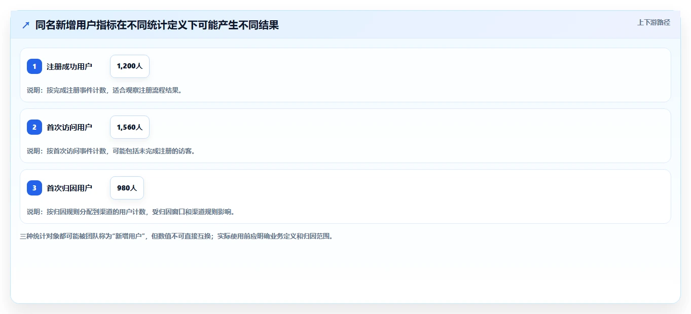Click the 首次归因用户 label
This screenshot has height=314, width=691.
(69, 188)
